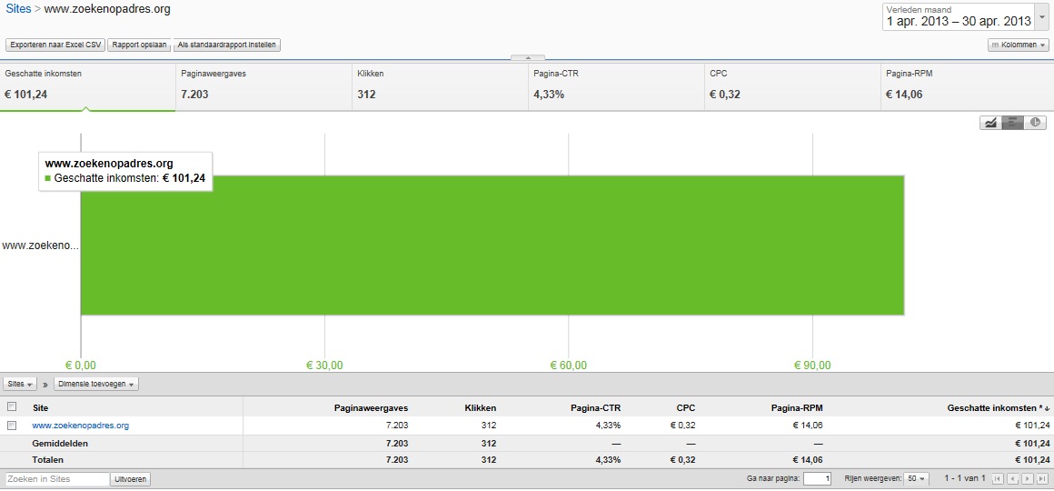Screen dimensions: 1054x491
Task: Sort by the Klikken column header
Action: coord(481,407)
